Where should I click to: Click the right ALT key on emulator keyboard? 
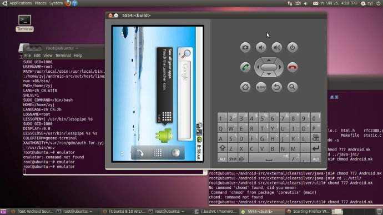pyautogui.click(x=316, y=158)
